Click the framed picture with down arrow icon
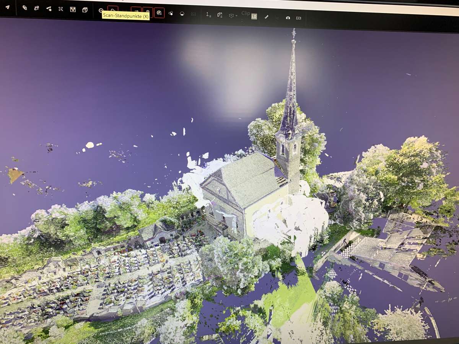 tap(73, 9)
